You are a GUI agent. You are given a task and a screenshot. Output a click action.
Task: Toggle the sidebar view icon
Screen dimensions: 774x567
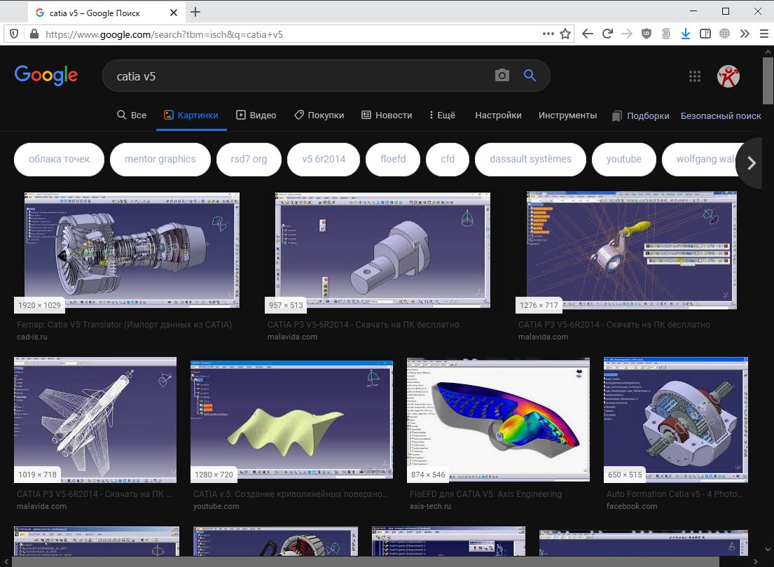coord(705,34)
